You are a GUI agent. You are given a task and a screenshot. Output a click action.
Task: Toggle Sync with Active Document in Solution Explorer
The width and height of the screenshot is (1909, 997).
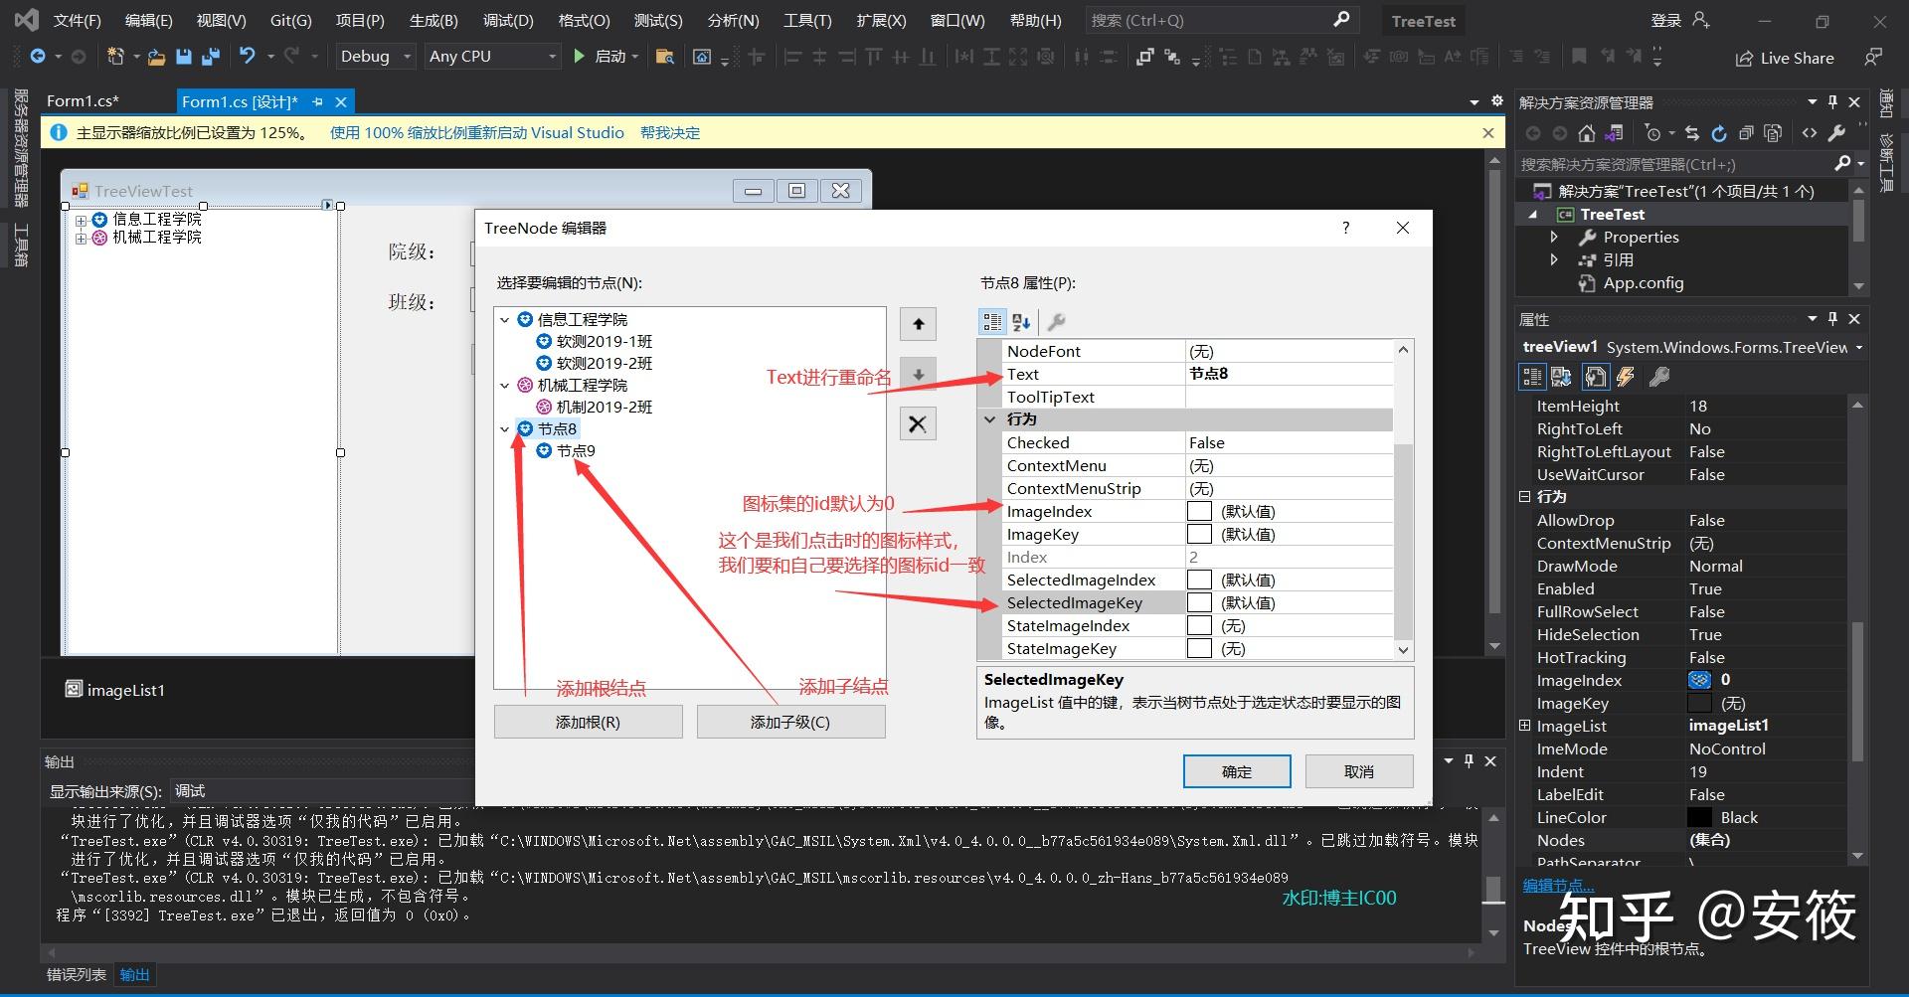click(1692, 132)
